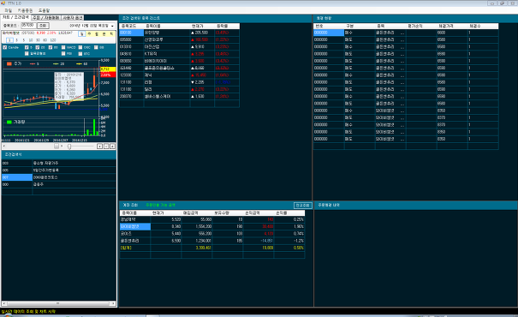518x317 pixels.
Task: Click the chart zoom slider handle
Action: coord(69,147)
